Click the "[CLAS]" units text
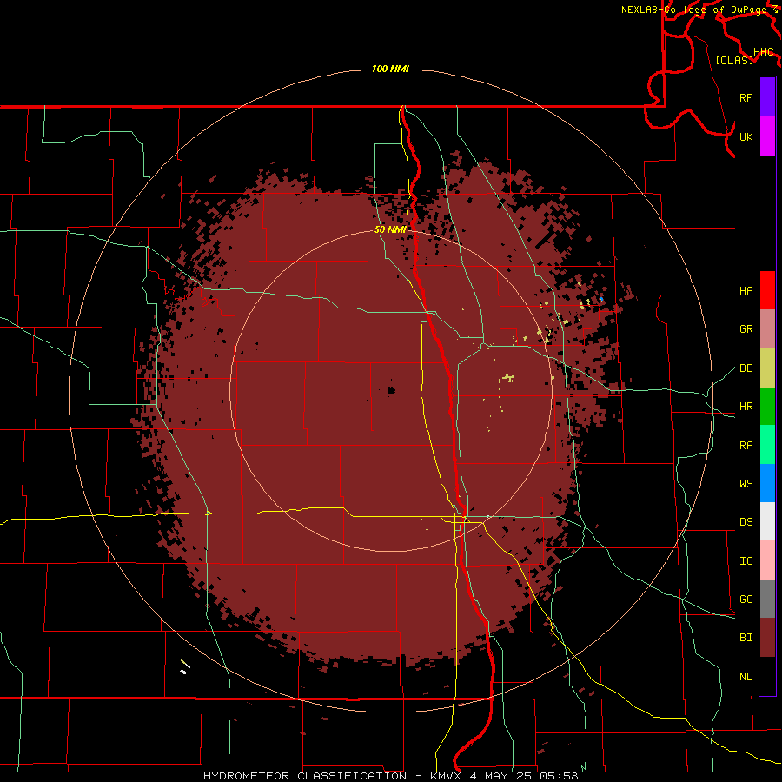The height and width of the screenshot is (782, 782). pos(734,60)
